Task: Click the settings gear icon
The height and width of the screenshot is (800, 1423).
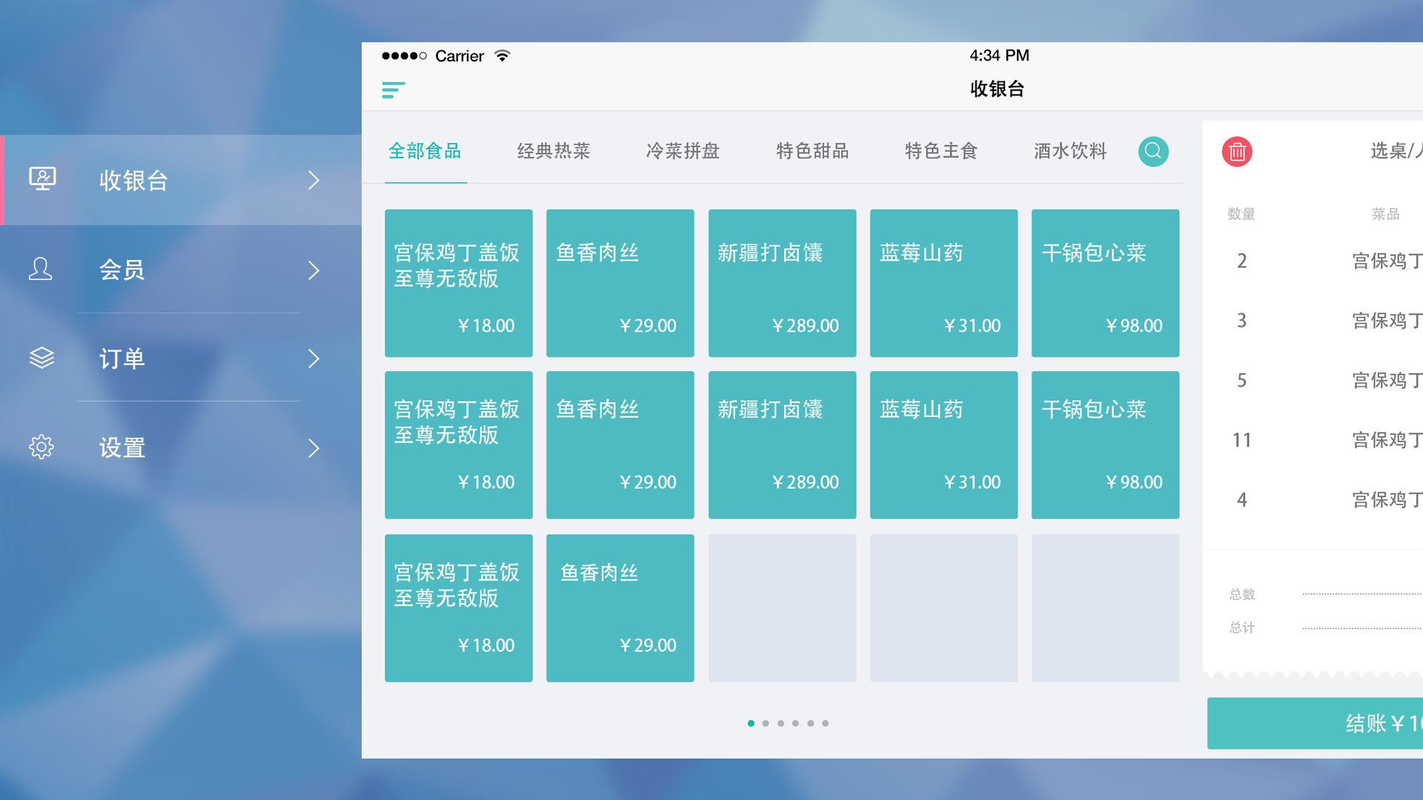Action: [42, 447]
